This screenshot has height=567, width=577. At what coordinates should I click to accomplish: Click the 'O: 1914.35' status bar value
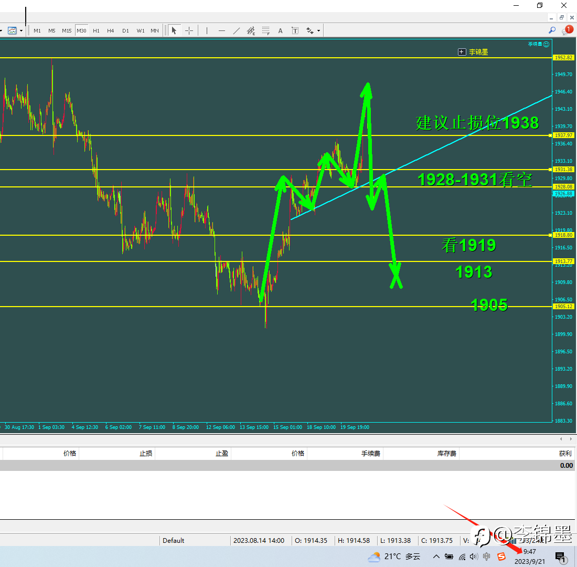[x=311, y=540]
